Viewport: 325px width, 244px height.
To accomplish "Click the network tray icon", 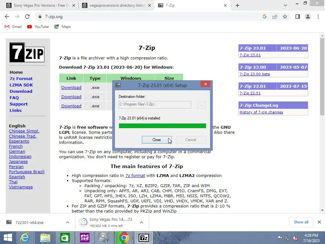I will [x=287, y=238].
